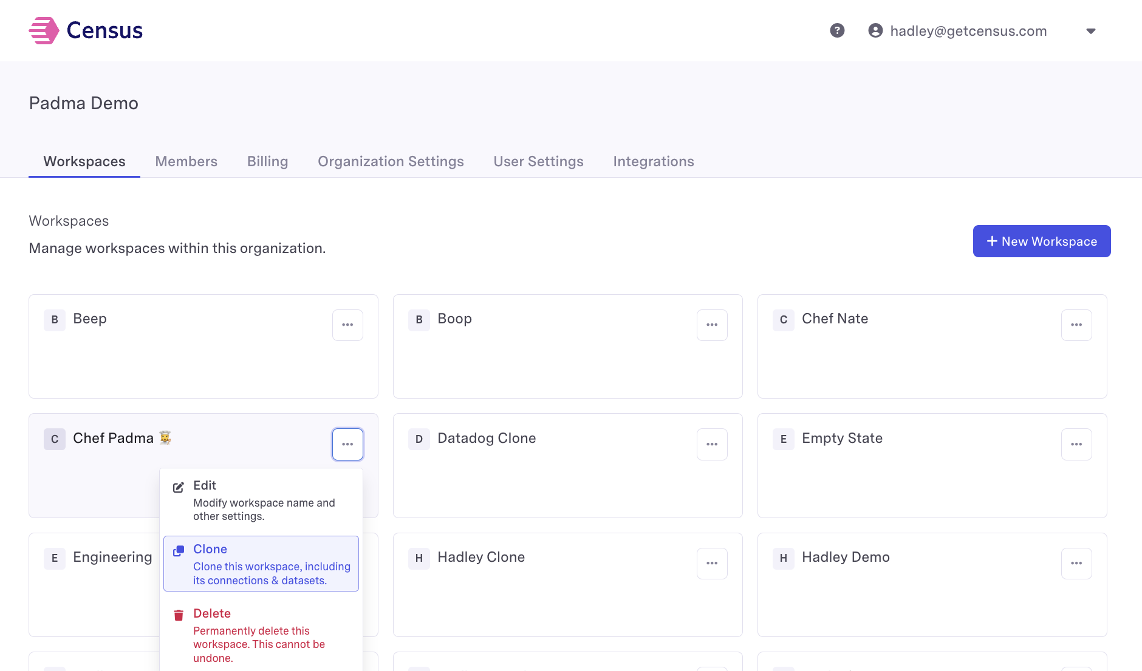
Task: Click the New Workspace button
Action: pos(1041,241)
